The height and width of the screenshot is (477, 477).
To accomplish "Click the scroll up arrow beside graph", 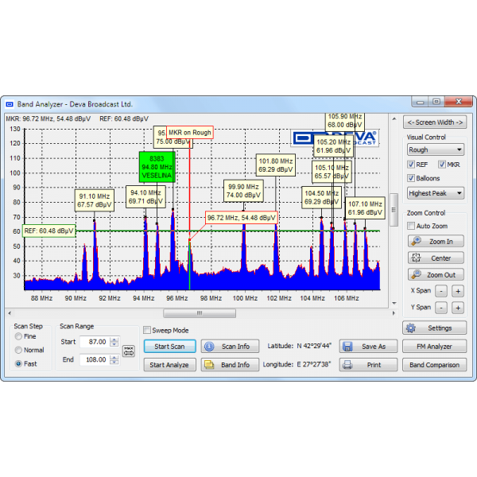I will click(394, 119).
